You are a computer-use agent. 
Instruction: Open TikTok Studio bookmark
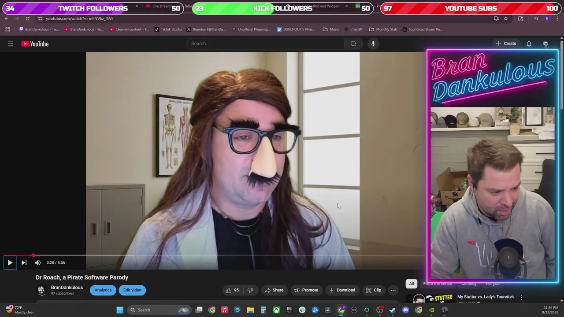click(x=168, y=29)
